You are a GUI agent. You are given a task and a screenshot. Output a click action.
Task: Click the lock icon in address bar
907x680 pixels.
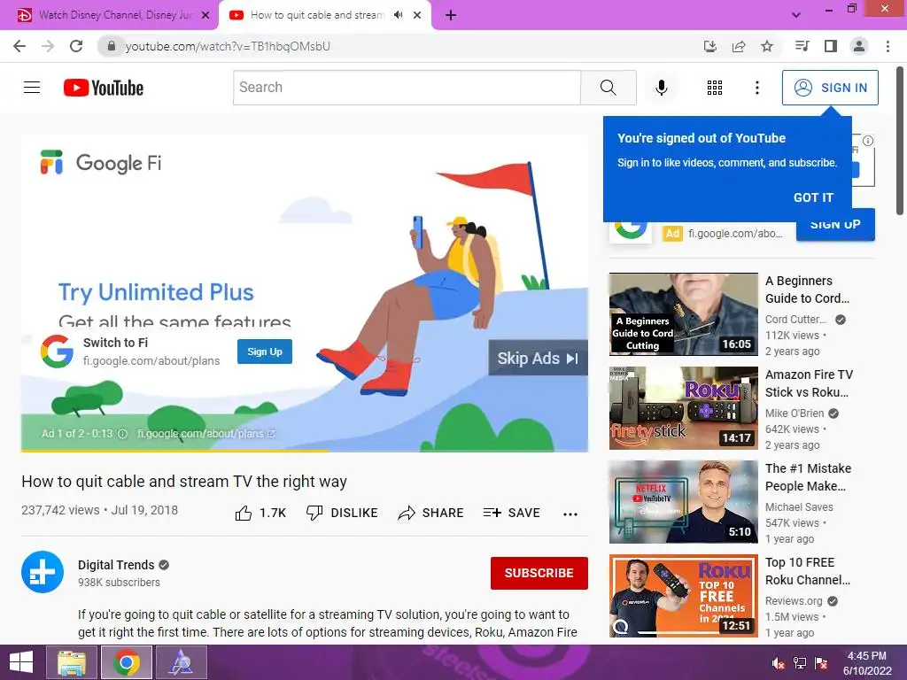tap(112, 46)
